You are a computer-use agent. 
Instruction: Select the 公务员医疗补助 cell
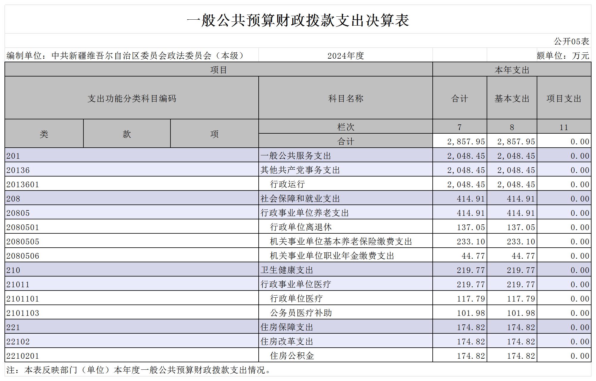(x=301, y=313)
